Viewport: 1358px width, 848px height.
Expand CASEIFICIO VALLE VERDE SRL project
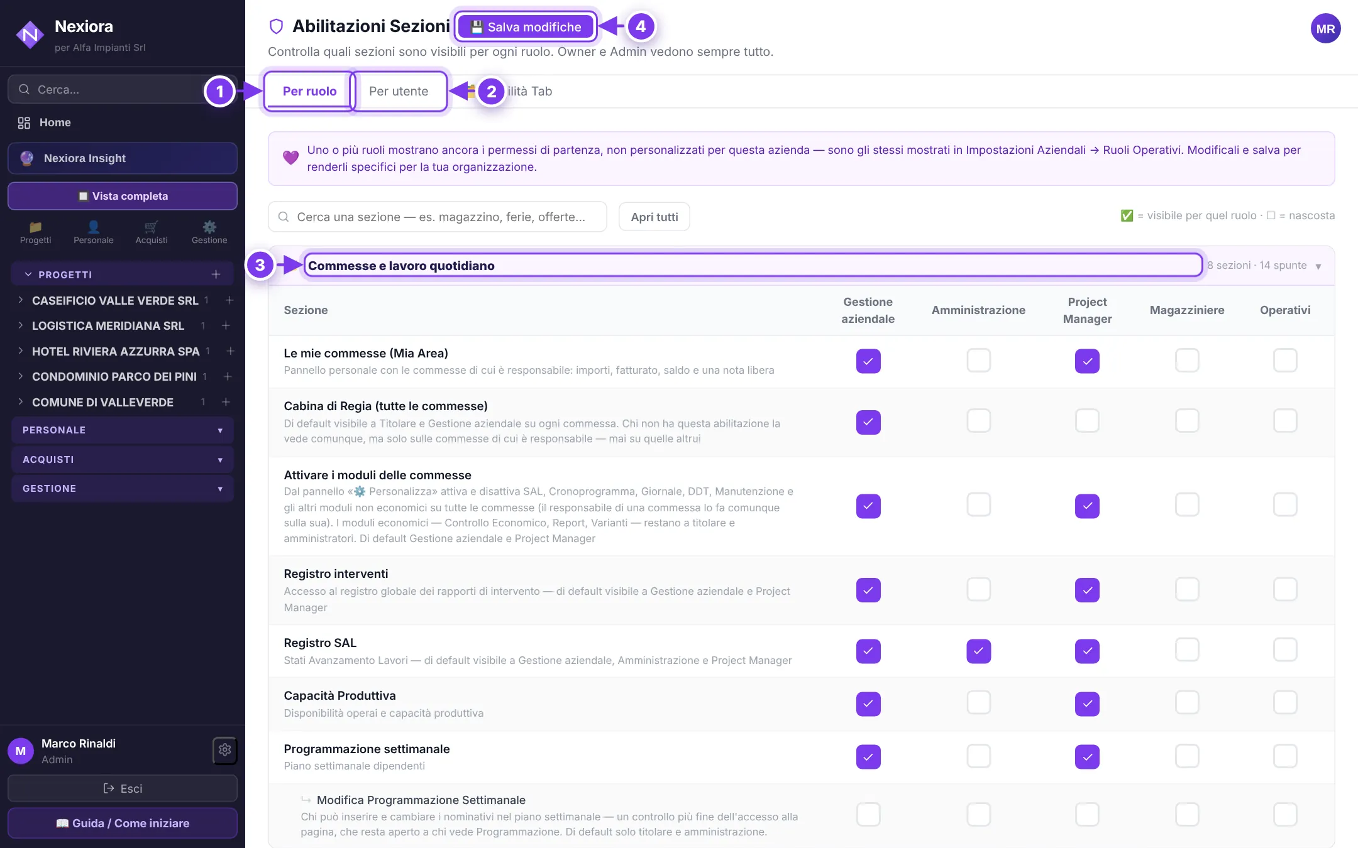coord(20,300)
